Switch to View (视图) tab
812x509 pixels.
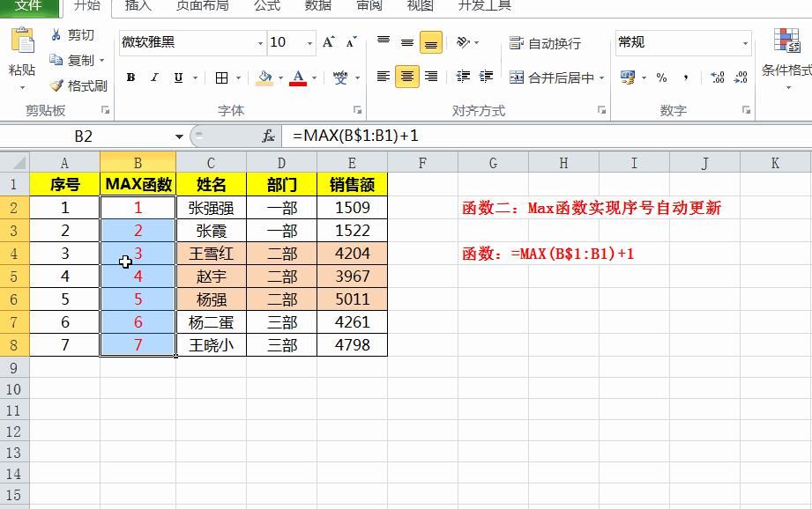pos(420,6)
